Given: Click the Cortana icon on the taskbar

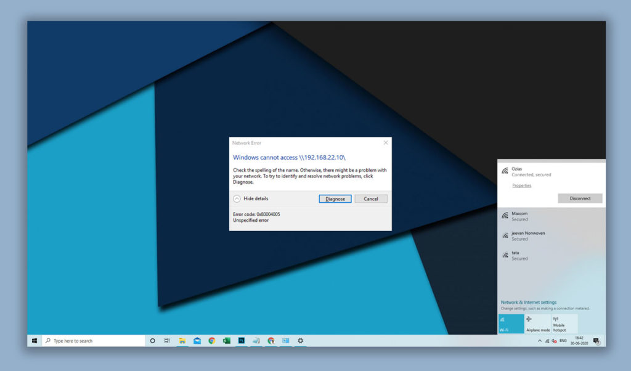Looking at the screenshot, I should click(x=152, y=340).
